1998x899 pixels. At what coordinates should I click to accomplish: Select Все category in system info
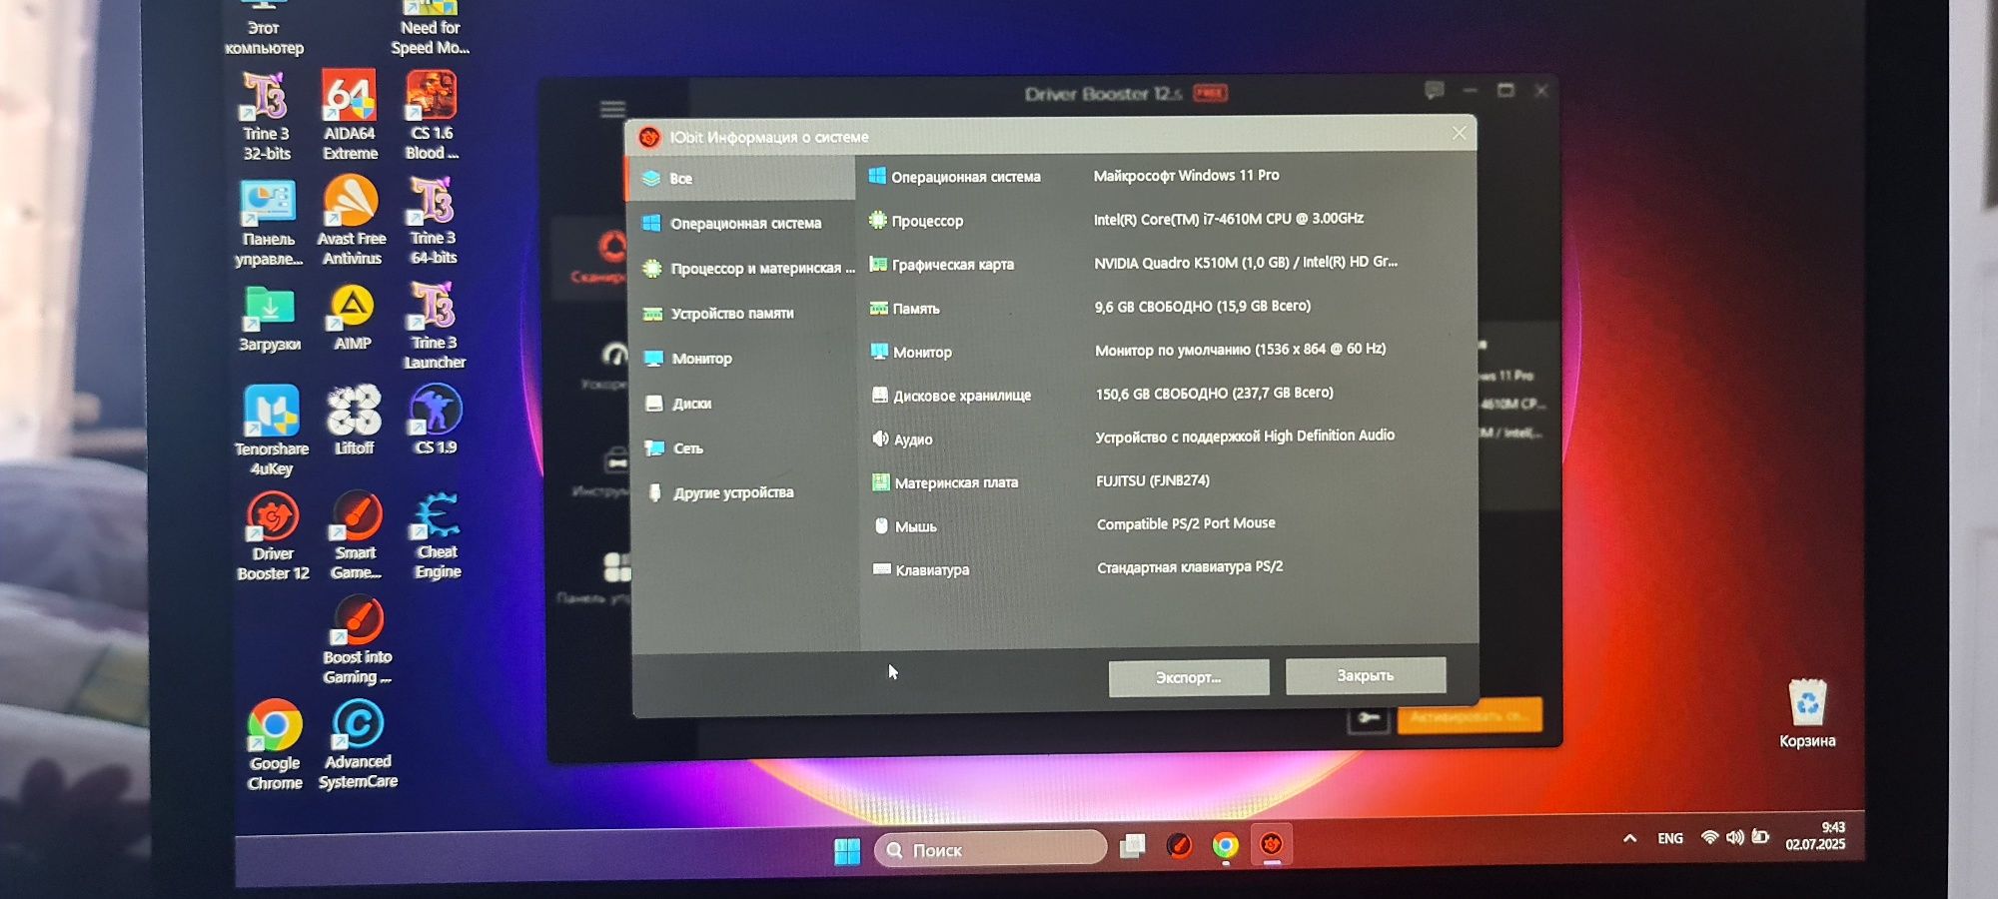coord(741,179)
